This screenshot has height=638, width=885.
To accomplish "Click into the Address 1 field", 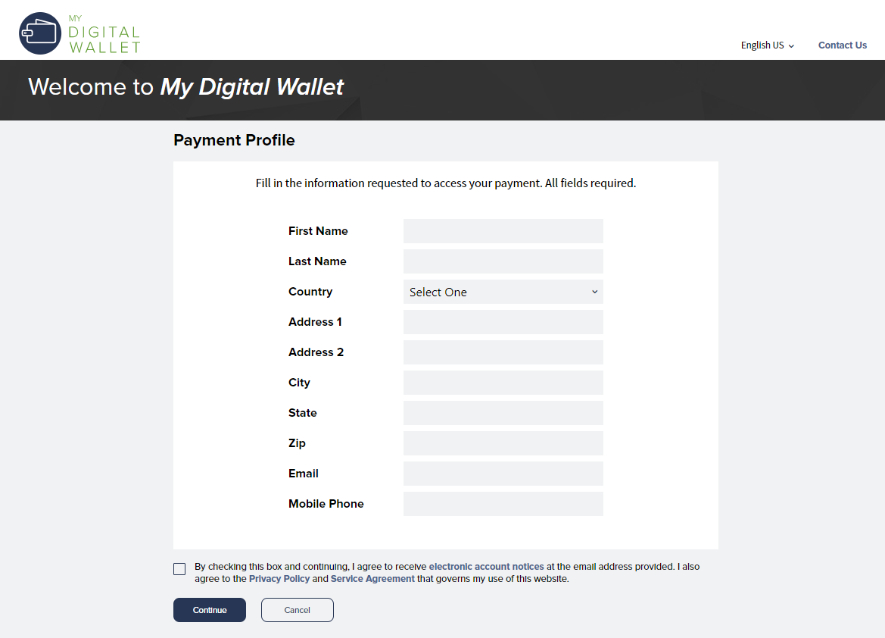I will pyautogui.click(x=503, y=322).
